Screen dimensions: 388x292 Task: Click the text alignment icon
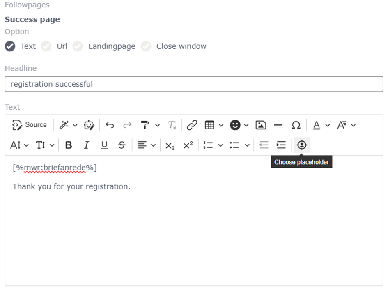point(142,145)
